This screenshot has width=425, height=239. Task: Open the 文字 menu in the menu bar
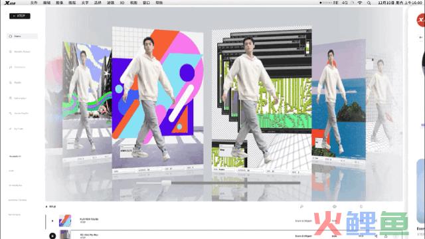click(85, 3)
